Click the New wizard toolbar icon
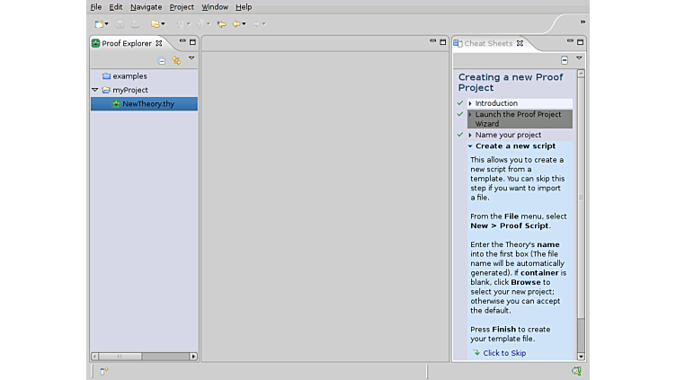676x380 pixels. tap(99, 24)
